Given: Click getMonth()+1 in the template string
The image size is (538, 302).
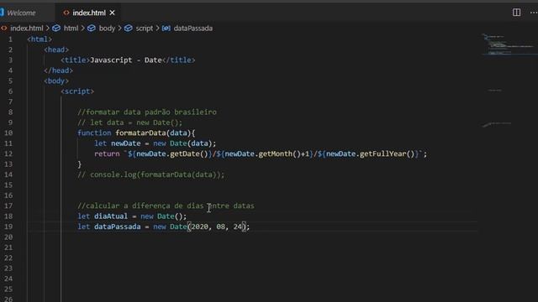Looking at the screenshot, I should (284, 154).
